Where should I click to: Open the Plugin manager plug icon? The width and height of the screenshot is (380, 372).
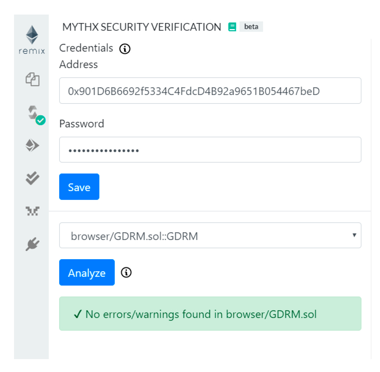[32, 244]
